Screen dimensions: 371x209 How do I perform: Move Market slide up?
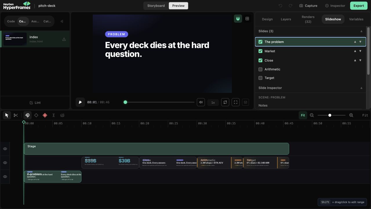pyautogui.click(x=355, y=51)
